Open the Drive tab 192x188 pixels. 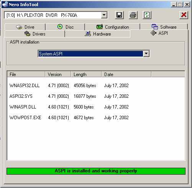tap(25, 27)
